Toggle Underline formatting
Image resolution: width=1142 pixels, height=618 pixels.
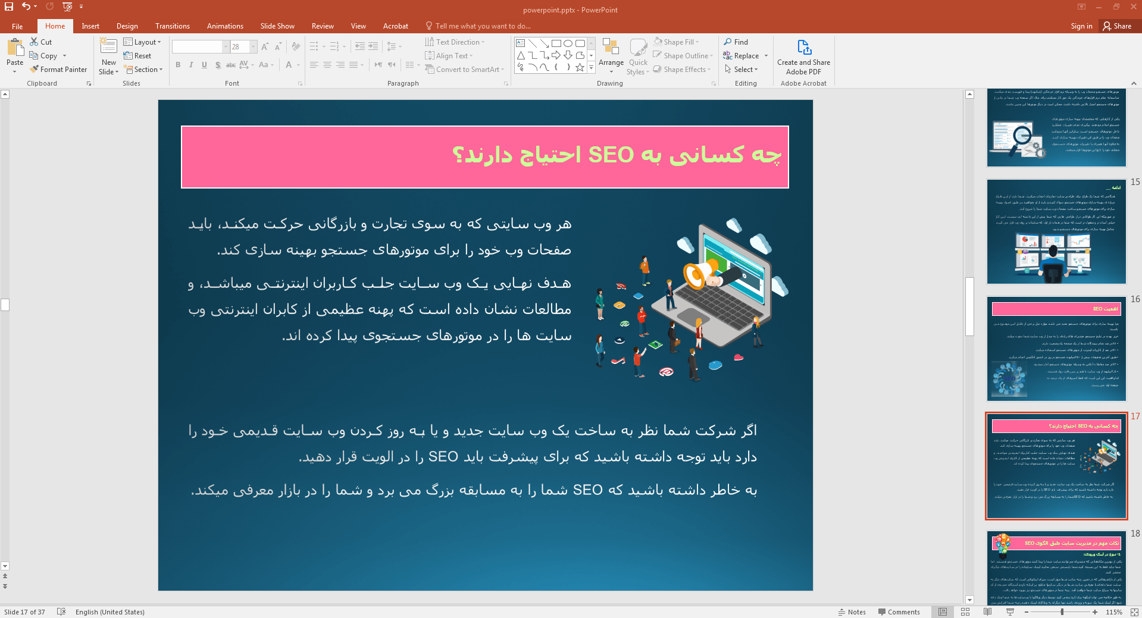(204, 65)
